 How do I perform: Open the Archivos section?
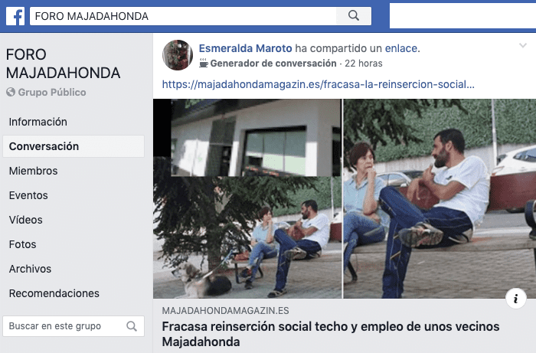[30, 269]
